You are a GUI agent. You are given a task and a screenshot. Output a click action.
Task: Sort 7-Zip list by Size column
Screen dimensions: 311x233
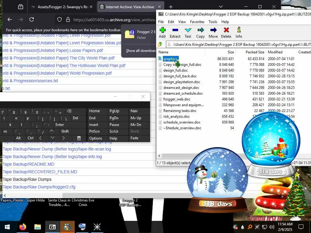(x=231, y=52)
